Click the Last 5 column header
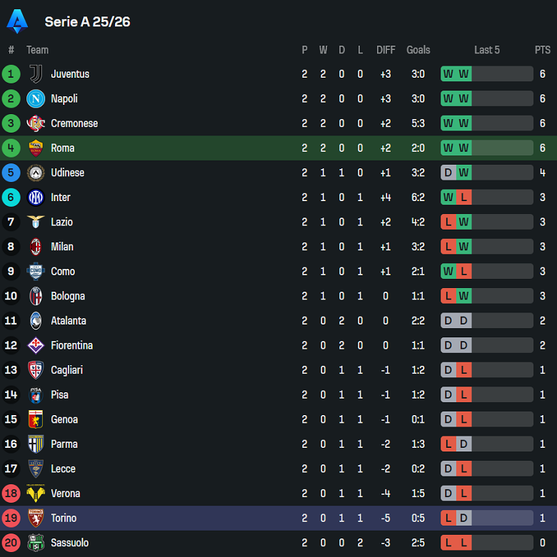The height and width of the screenshot is (557, 557). pyautogui.click(x=487, y=50)
